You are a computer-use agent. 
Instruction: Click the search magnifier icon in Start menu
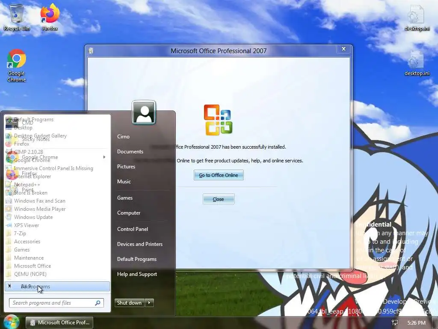[x=98, y=303]
